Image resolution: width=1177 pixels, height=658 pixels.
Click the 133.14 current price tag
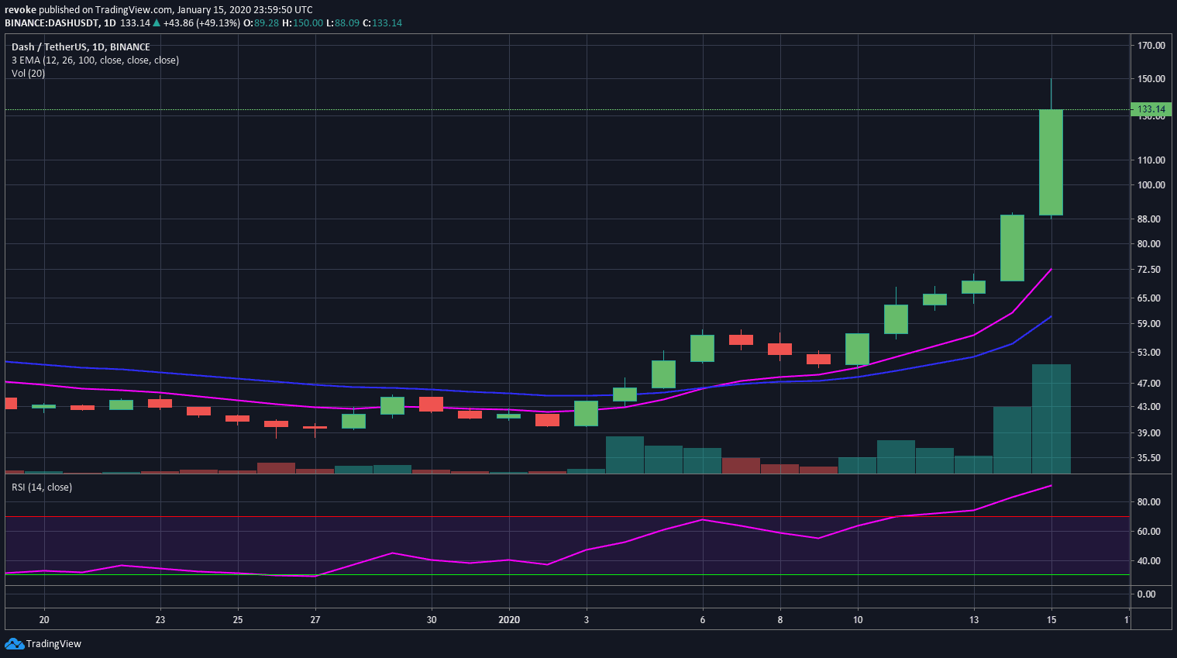click(x=1151, y=109)
